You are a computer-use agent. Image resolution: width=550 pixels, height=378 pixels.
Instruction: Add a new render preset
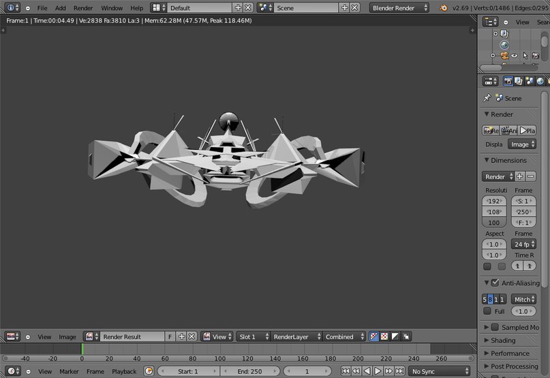point(520,176)
